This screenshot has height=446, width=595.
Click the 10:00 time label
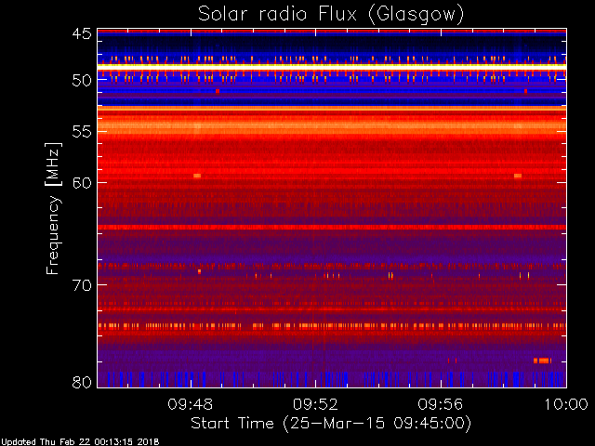pyautogui.click(x=566, y=404)
